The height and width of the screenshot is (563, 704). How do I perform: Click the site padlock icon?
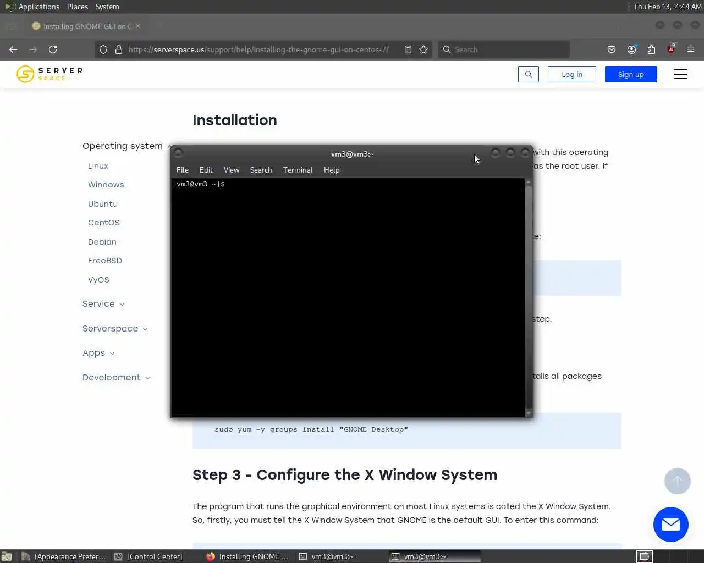[x=118, y=49]
